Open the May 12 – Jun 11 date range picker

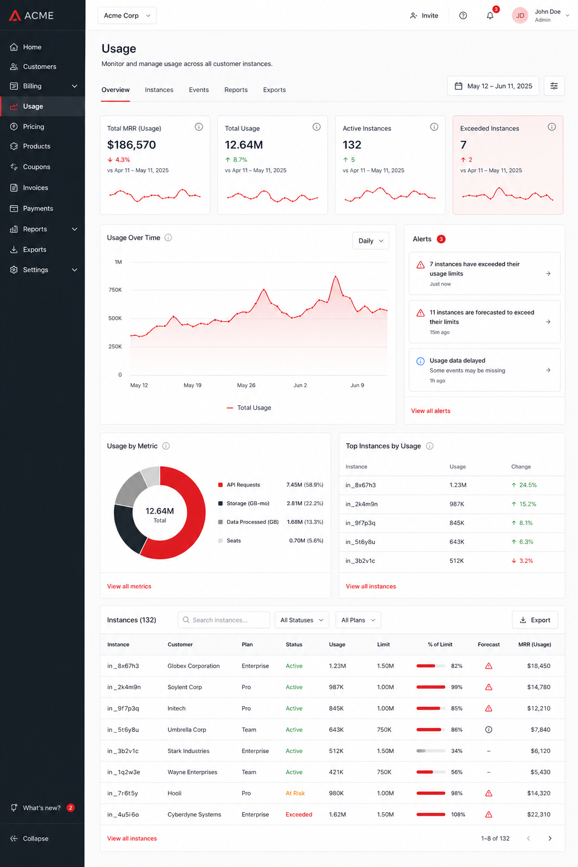click(493, 86)
